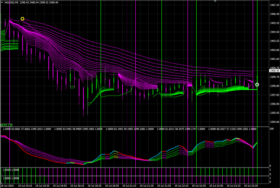The height and width of the screenshot is (188, 280).
Task: Click the 2403.55 price scale label
Action: click(x=275, y=41)
